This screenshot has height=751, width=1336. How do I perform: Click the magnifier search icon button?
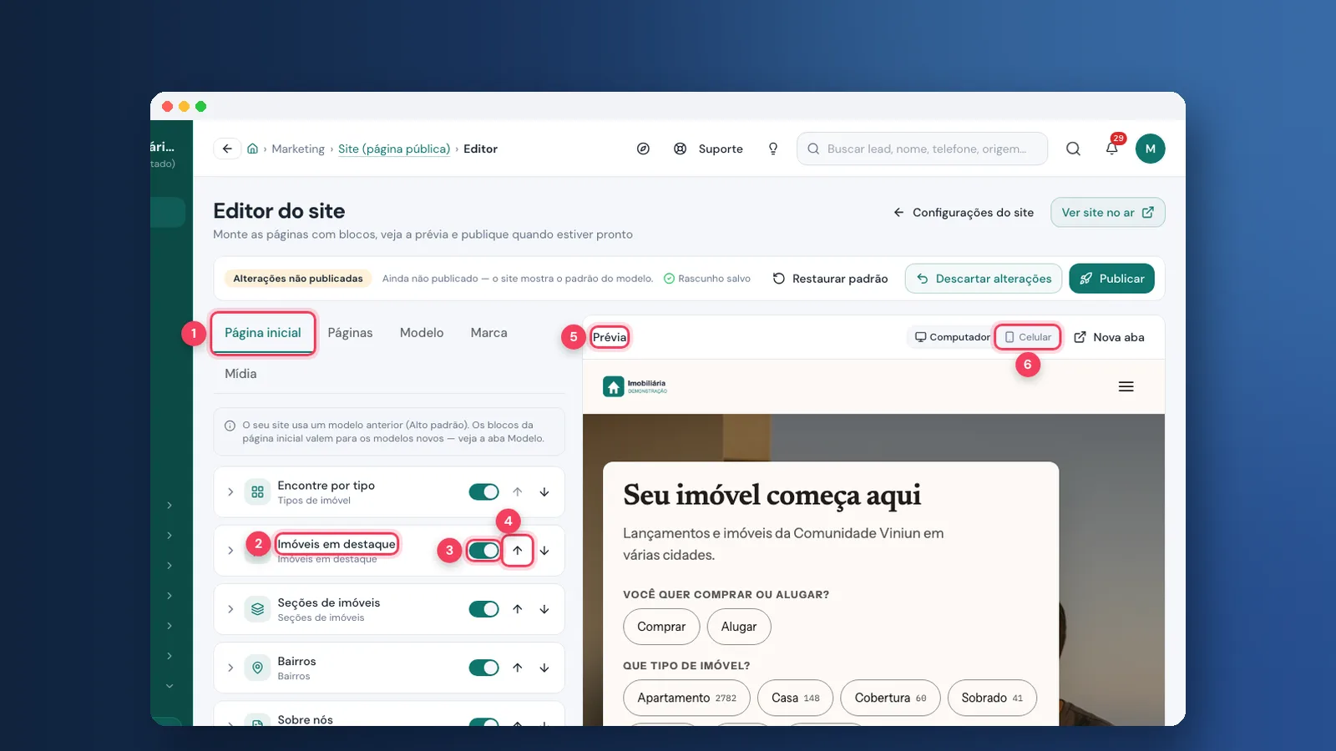click(1073, 149)
